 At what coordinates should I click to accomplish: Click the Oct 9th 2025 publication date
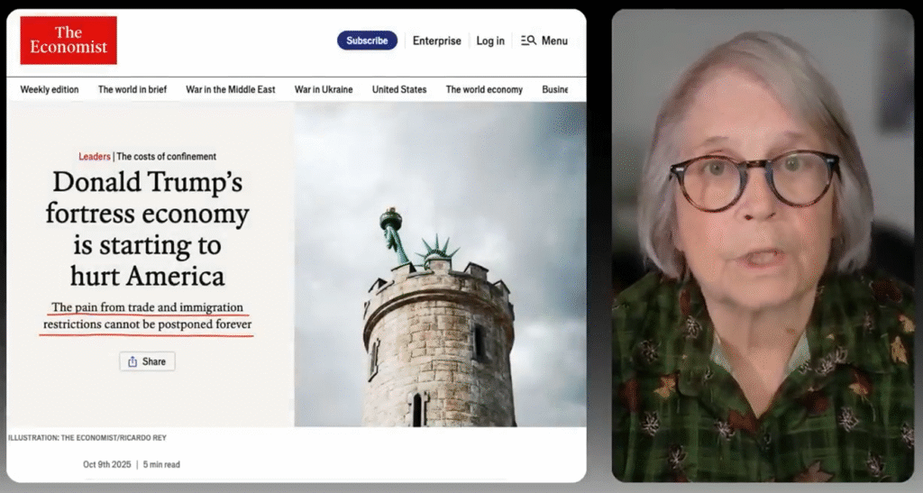point(106,465)
